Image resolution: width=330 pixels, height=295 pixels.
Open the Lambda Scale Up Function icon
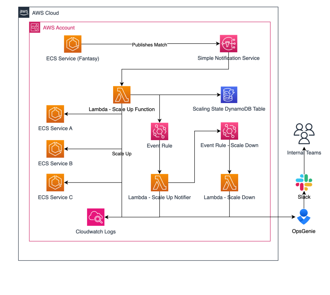(x=121, y=95)
